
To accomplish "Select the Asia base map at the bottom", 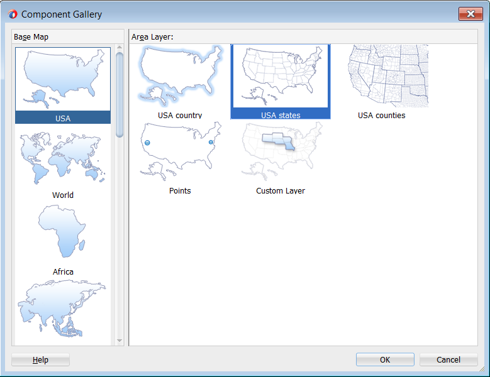I will [63, 309].
